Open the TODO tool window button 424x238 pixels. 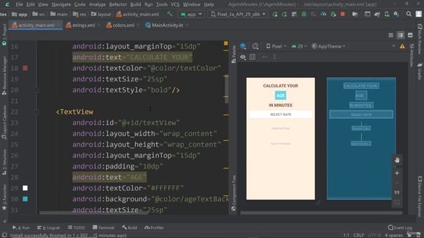coord(76,227)
